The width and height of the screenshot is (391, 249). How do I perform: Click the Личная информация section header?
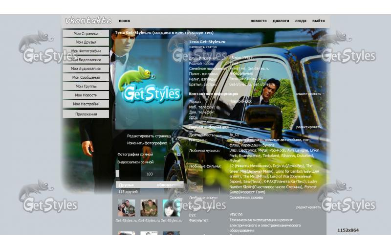click(209, 127)
